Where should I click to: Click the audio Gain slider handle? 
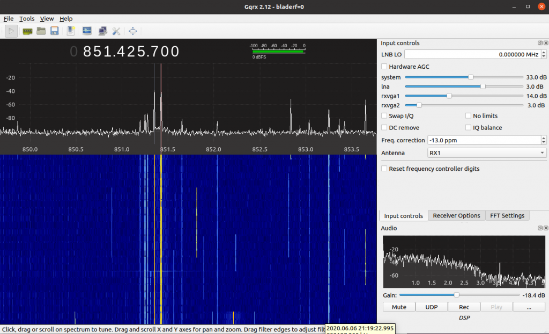tap(456, 295)
